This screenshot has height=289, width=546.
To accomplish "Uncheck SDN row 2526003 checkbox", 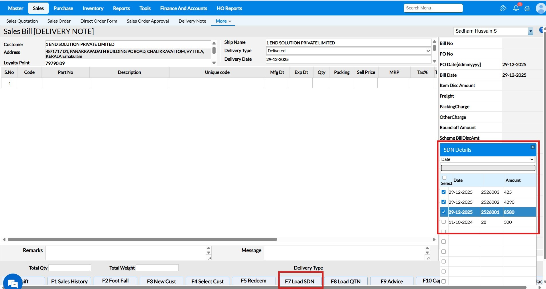I will point(443,192).
